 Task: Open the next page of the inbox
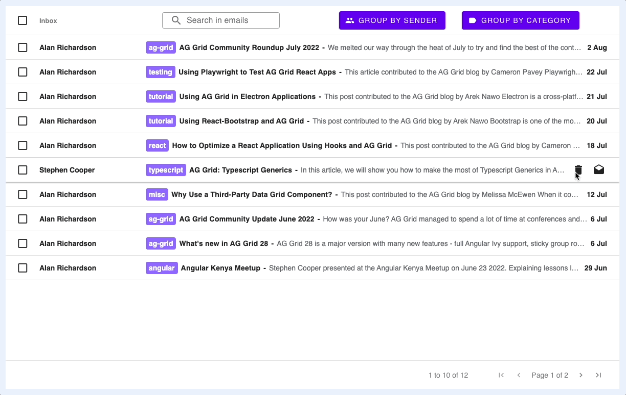(x=580, y=375)
